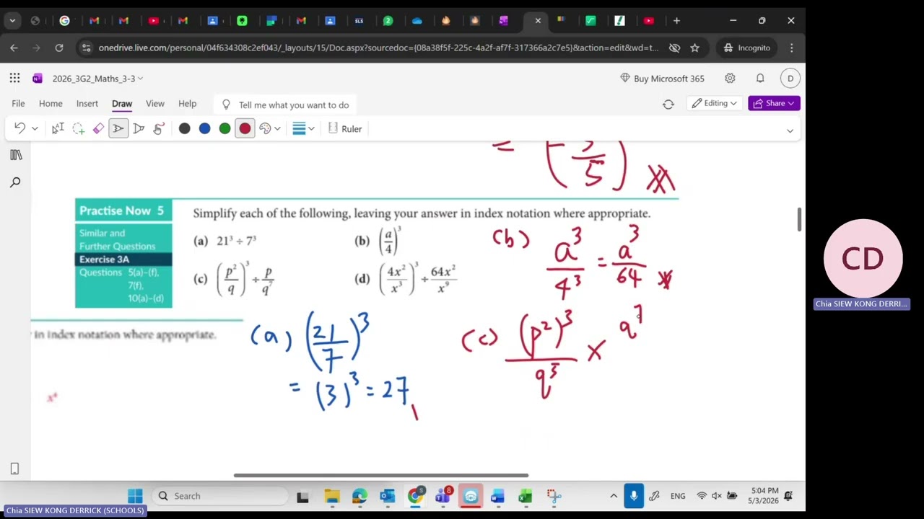Undo the last ink stroke
This screenshot has height=519, width=924.
point(19,128)
